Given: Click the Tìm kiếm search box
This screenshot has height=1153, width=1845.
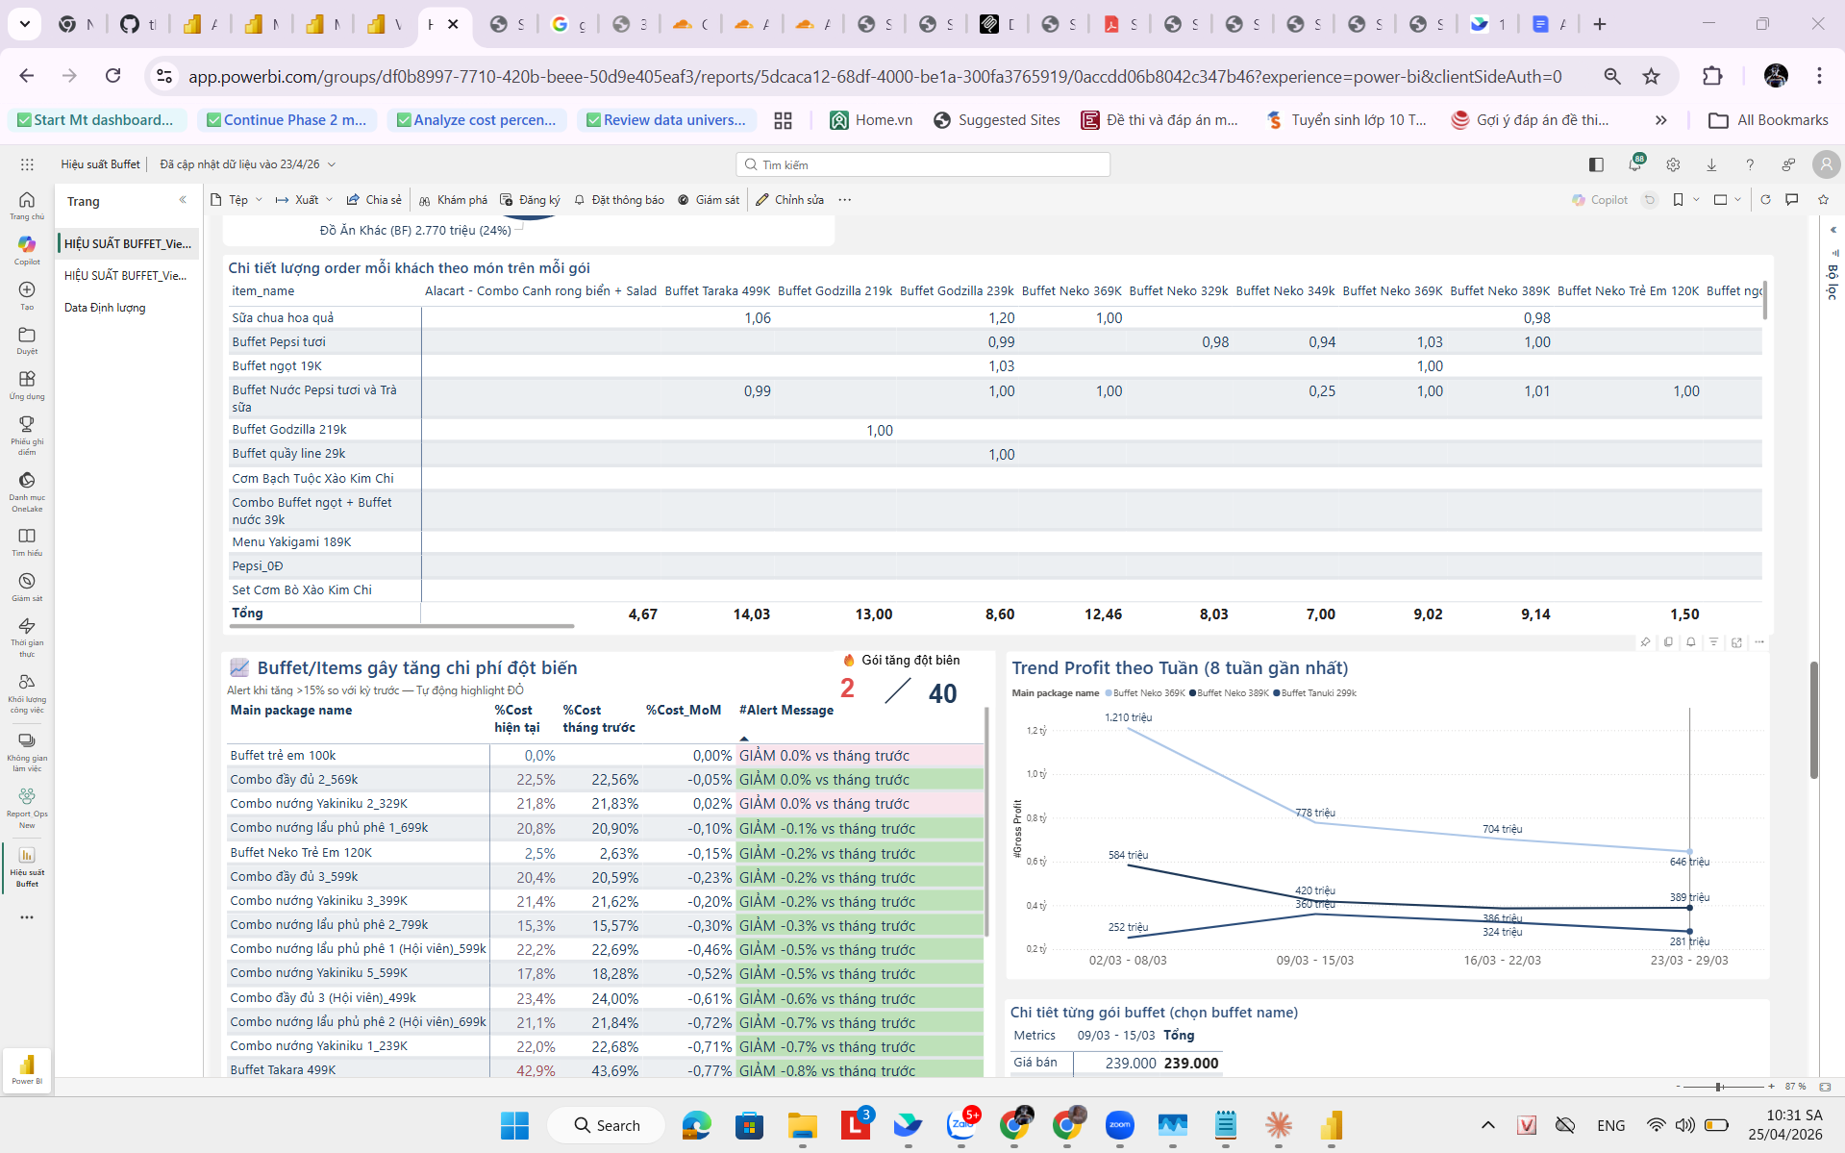Looking at the screenshot, I should point(923,164).
